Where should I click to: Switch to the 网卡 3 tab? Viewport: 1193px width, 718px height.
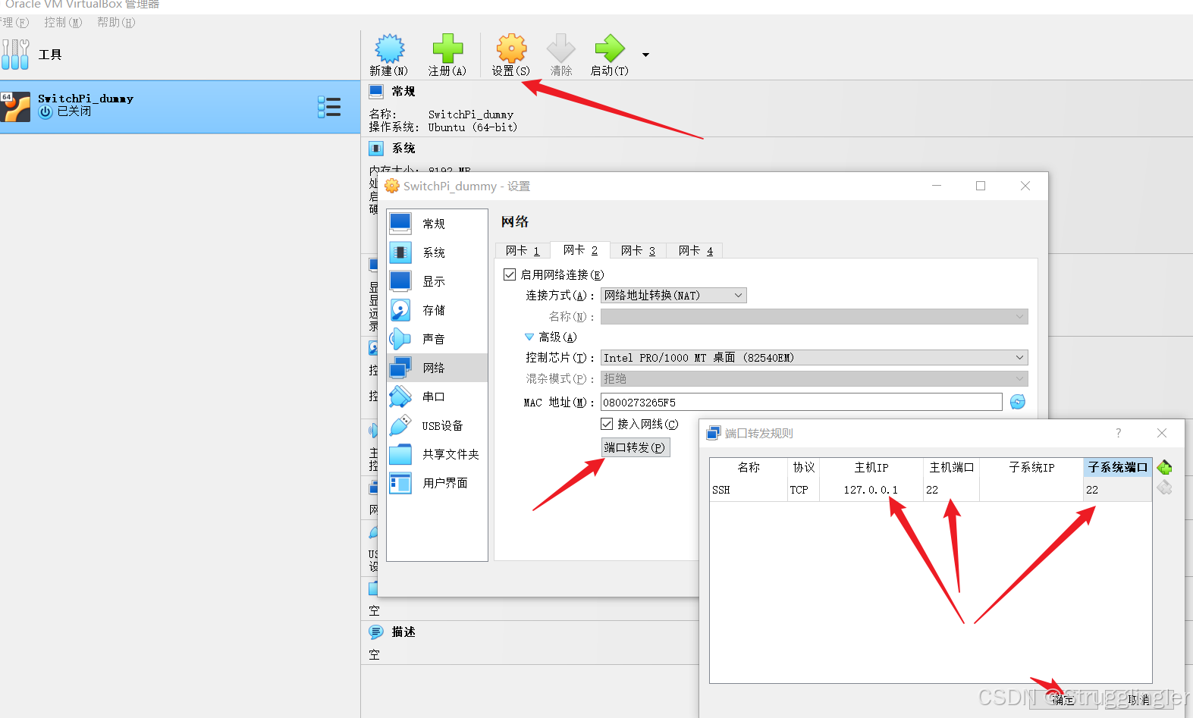(x=638, y=251)
